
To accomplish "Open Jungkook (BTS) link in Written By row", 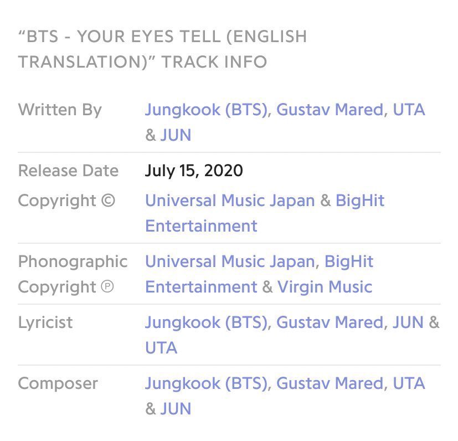I will 207,110.
